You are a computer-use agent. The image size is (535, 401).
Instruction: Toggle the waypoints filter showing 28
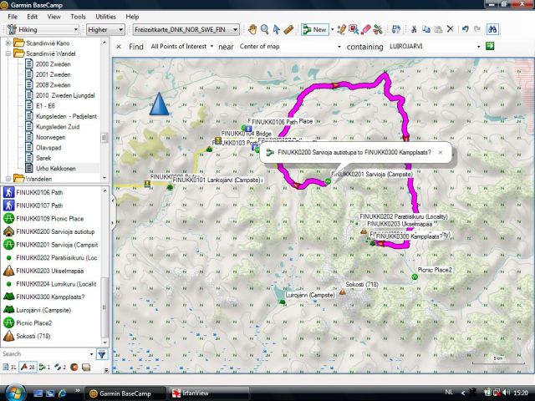[x=28, y=367]
